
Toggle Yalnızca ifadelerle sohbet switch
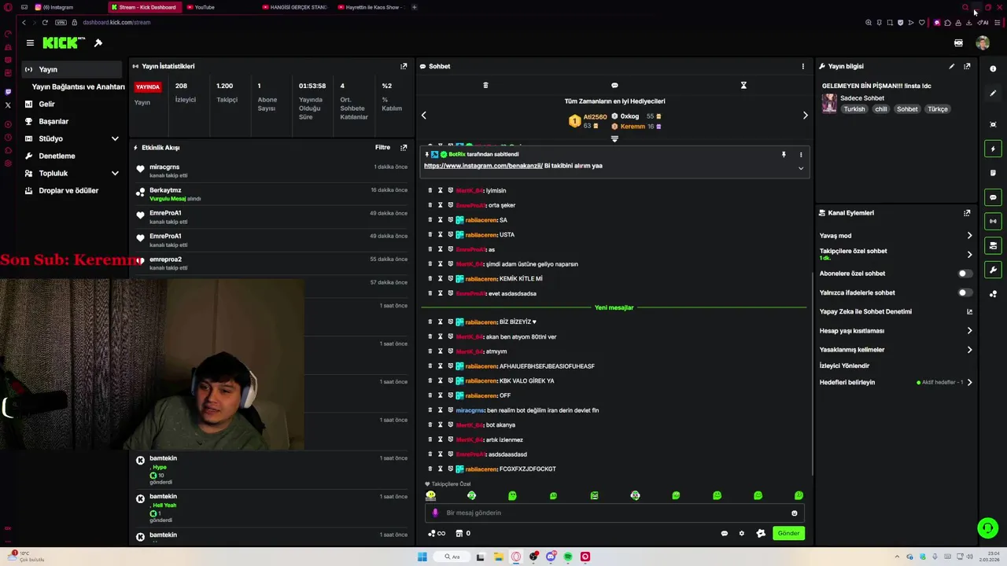(965, 292)
